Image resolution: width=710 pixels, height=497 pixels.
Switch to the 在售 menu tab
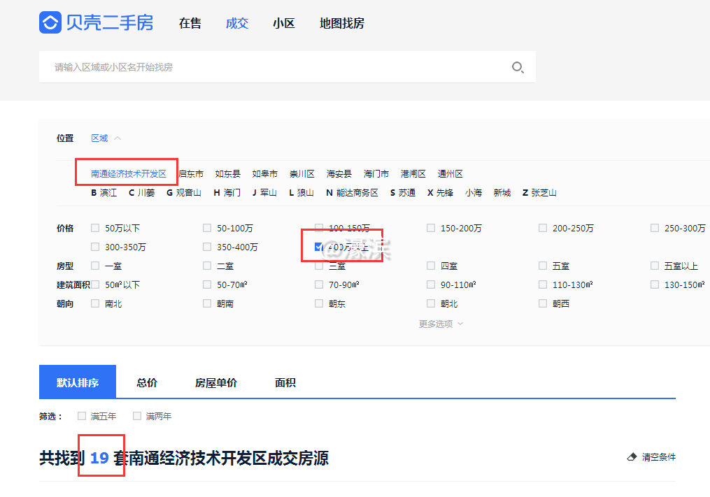coord(190,23)
